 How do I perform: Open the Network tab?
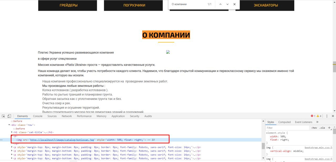(67, 116)
